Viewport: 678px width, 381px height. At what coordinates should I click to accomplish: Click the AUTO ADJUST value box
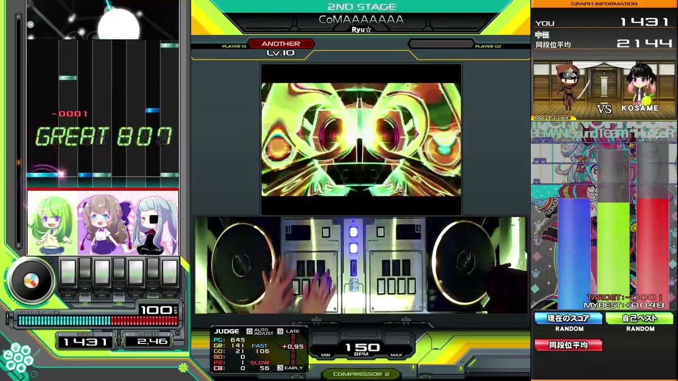249,331
